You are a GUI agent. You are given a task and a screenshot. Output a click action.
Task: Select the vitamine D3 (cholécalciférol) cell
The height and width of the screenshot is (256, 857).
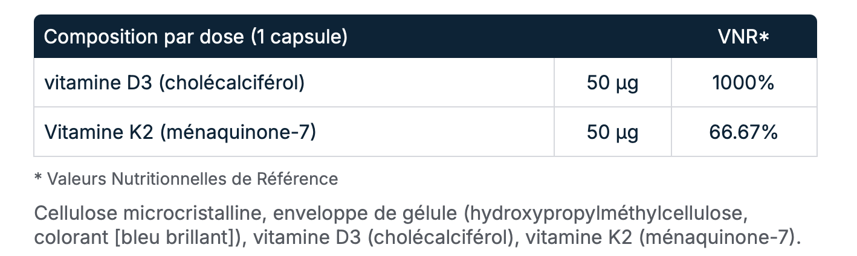coord(294,83)
